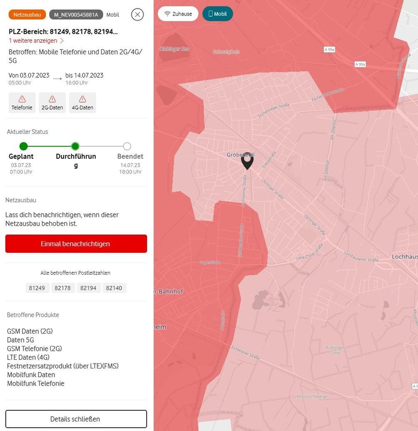Expand '1 weitere anzeigen' postal codes
Screen dimensions: 418x431
point(33,41)
